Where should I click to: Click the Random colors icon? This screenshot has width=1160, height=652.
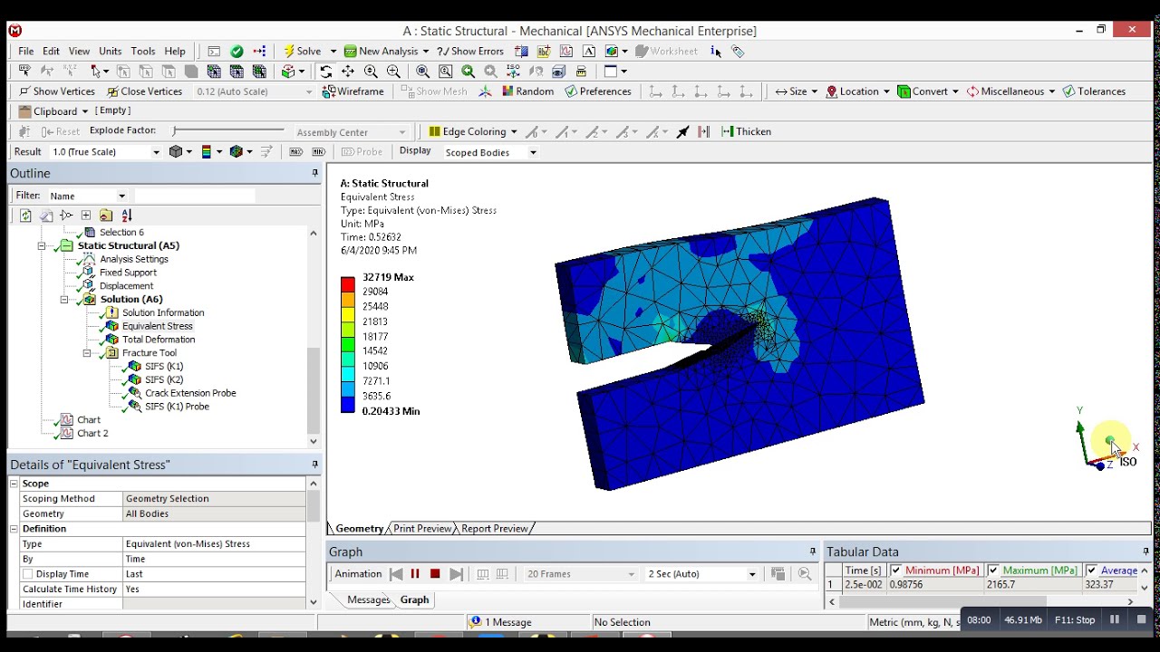527,91
